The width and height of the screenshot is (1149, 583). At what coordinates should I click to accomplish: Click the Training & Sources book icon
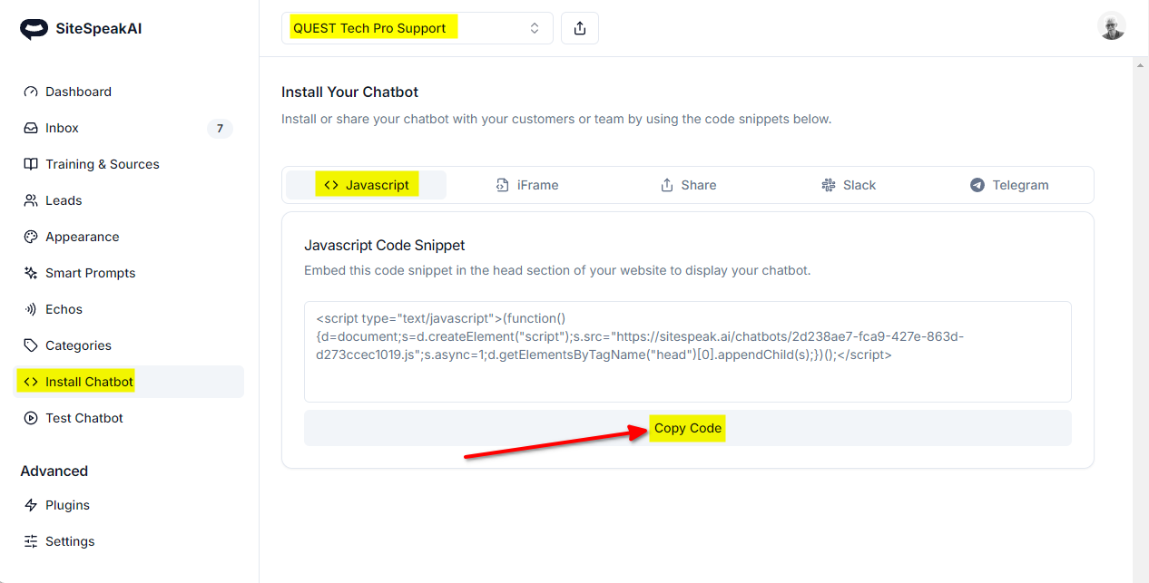coord(31,164)
